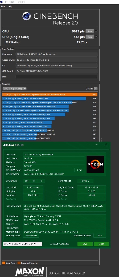Toggle the CPU test checkmark
Image resolution: width=119 pixels, height=277 pixels.
96,31
